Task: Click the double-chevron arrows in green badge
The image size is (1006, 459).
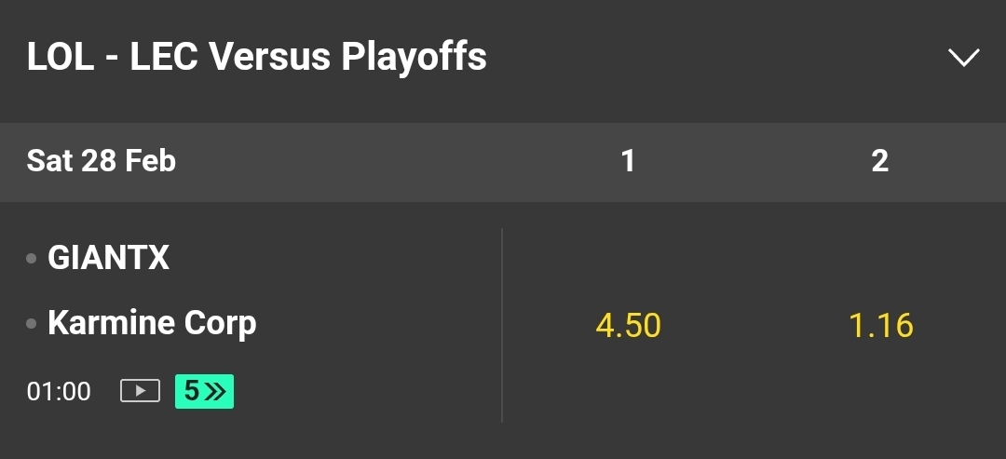Action: coord(215,391)
